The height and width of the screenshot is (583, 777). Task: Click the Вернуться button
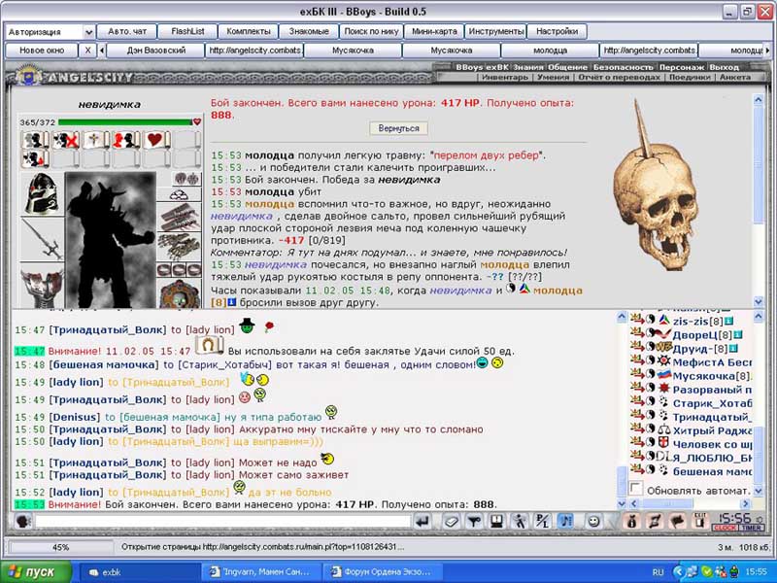[398, 128]
